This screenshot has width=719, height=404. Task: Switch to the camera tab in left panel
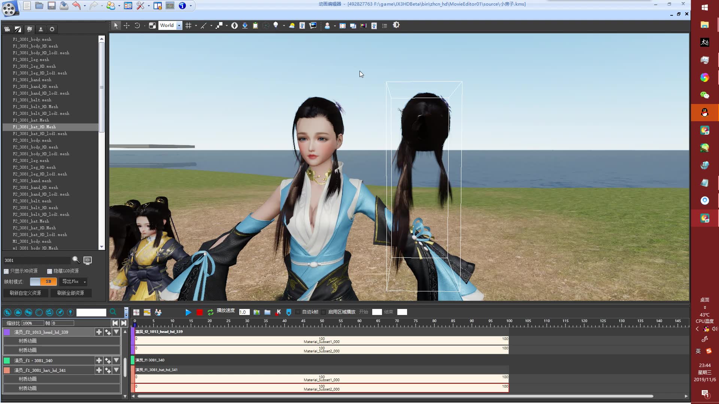point(7,29)
